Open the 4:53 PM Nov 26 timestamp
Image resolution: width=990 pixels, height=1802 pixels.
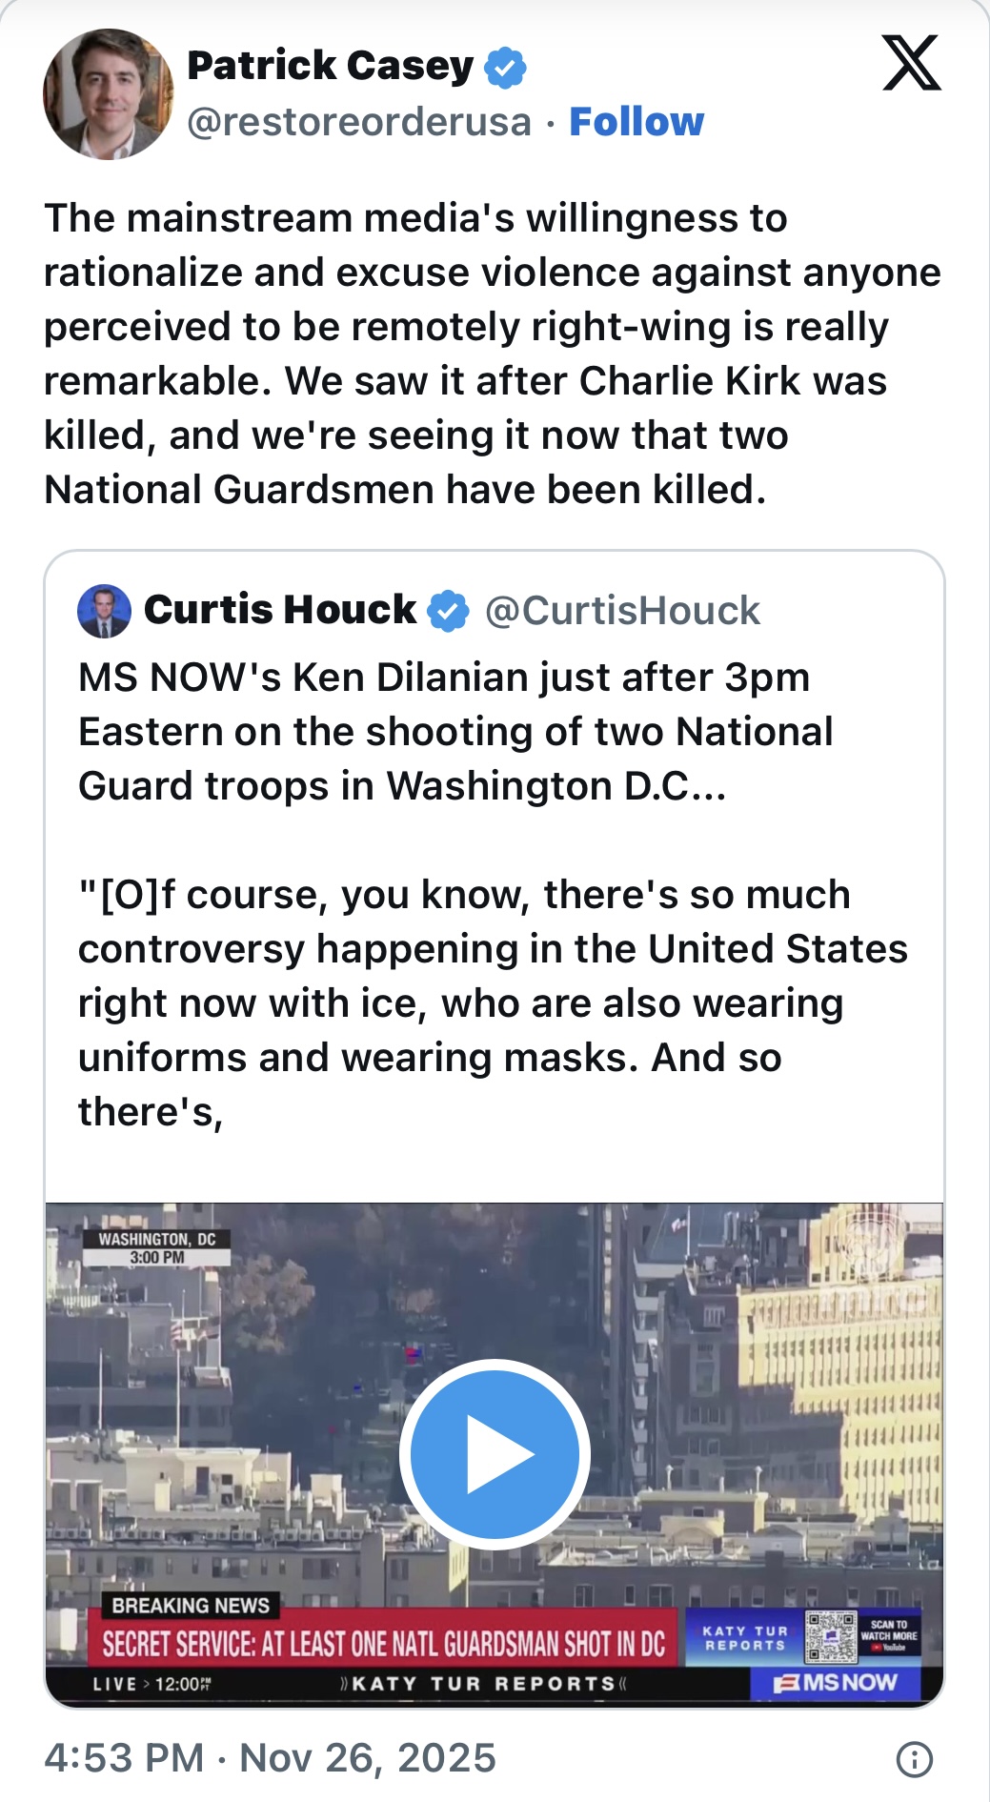point(270,1758)
